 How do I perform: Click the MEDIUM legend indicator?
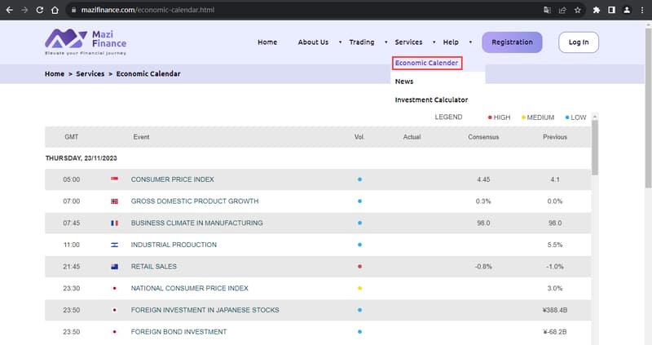coord(538,117)
